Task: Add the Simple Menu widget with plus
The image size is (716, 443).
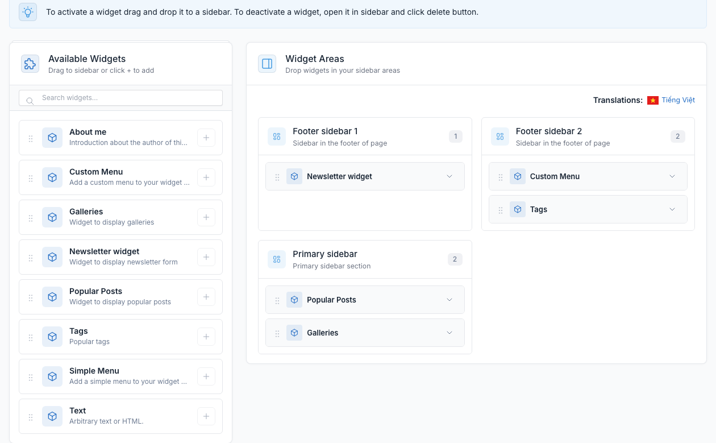Action: click(206, 376)
